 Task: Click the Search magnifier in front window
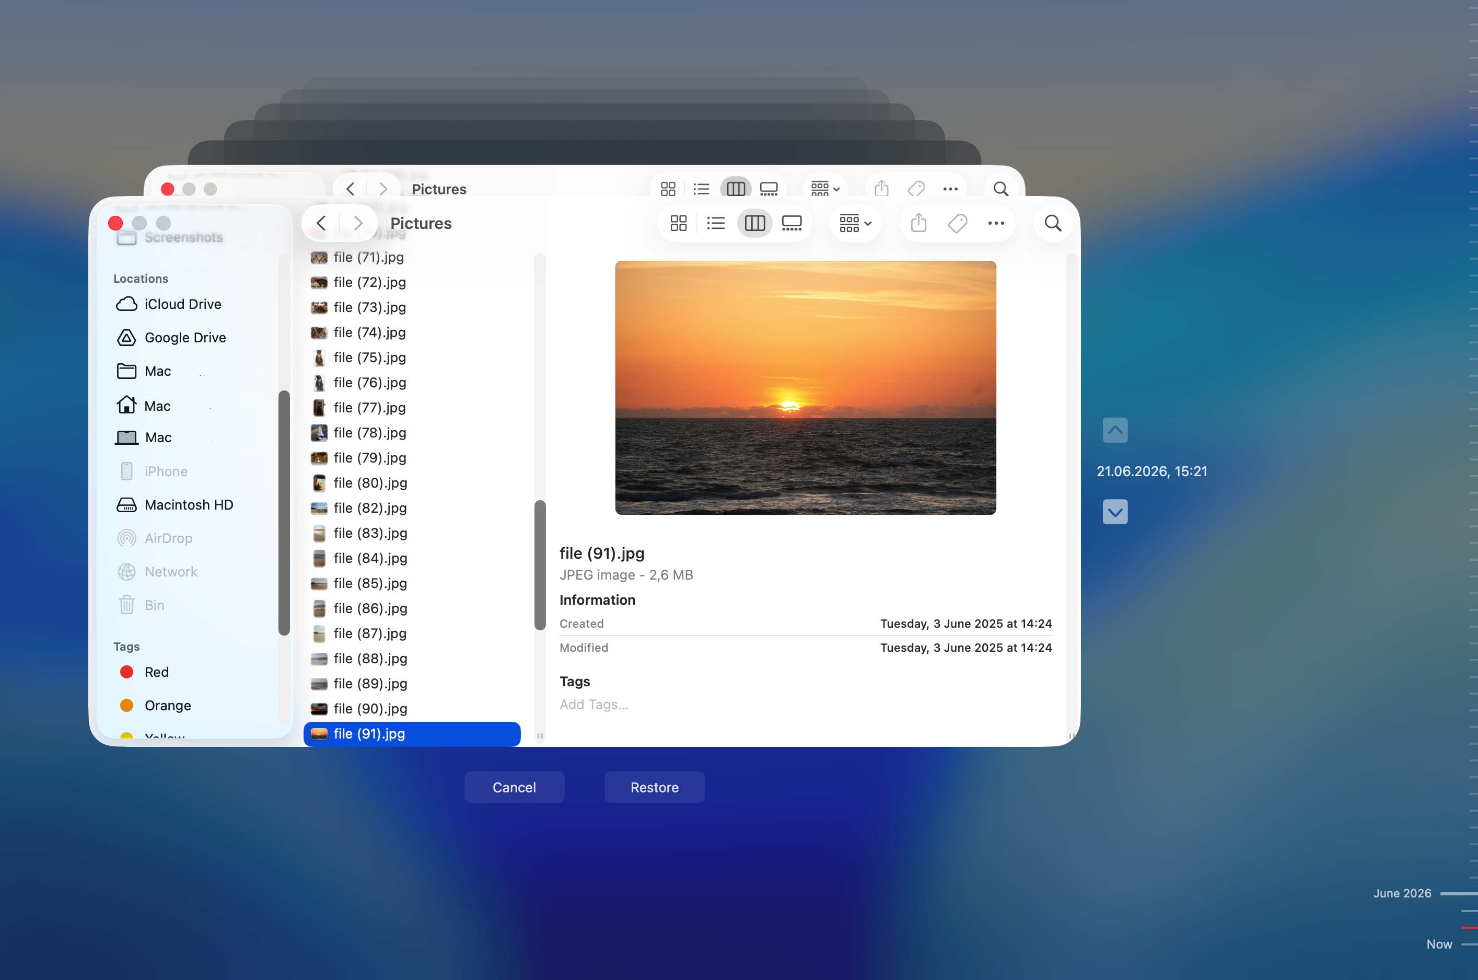pos(1053,223)
